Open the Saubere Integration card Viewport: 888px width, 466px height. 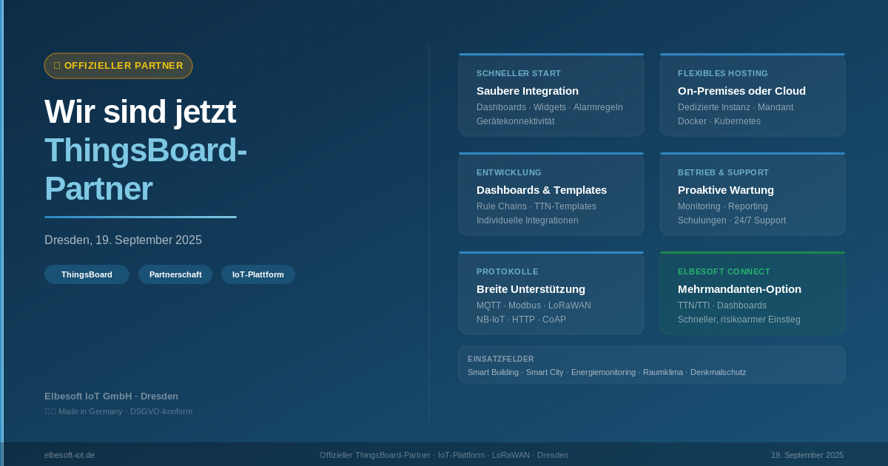tap(551, 95)
